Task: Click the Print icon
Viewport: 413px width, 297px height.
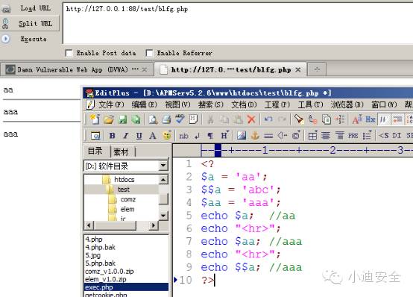Action: [166, 119]
